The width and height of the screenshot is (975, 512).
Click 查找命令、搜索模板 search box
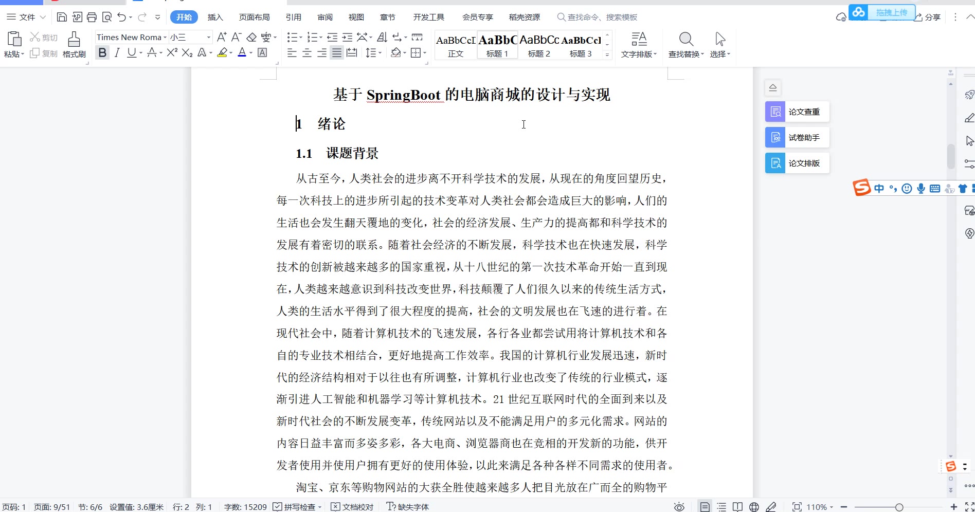click(x=598, y=17)
